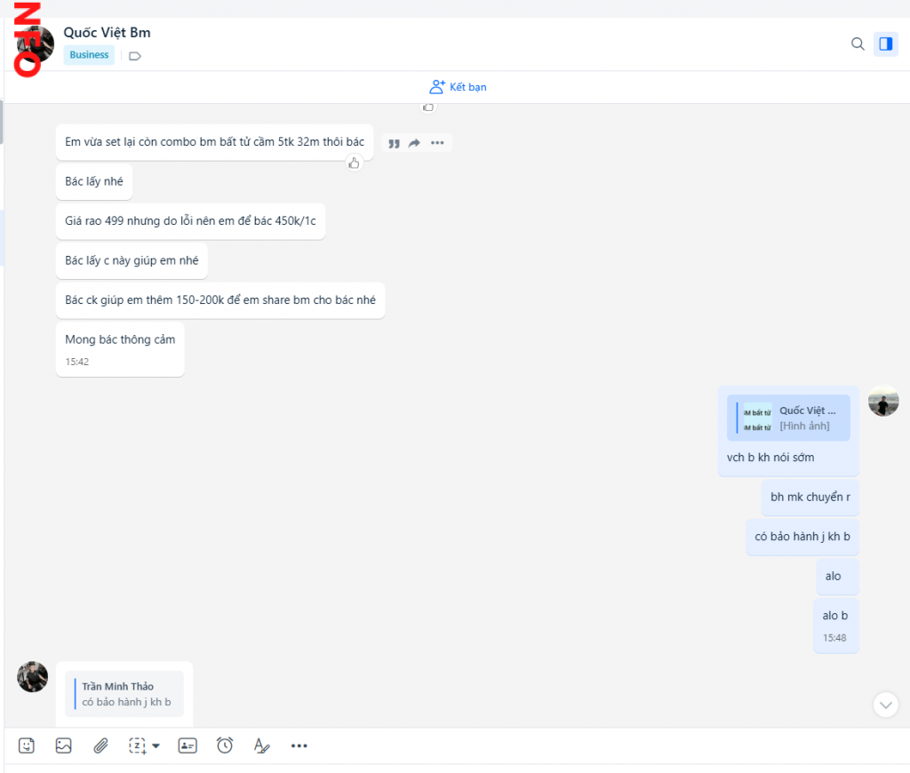Open the sticker and emoji picker

(27, 745)
